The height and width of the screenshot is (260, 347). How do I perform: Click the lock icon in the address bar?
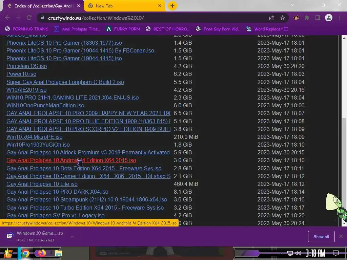[43, 18]
